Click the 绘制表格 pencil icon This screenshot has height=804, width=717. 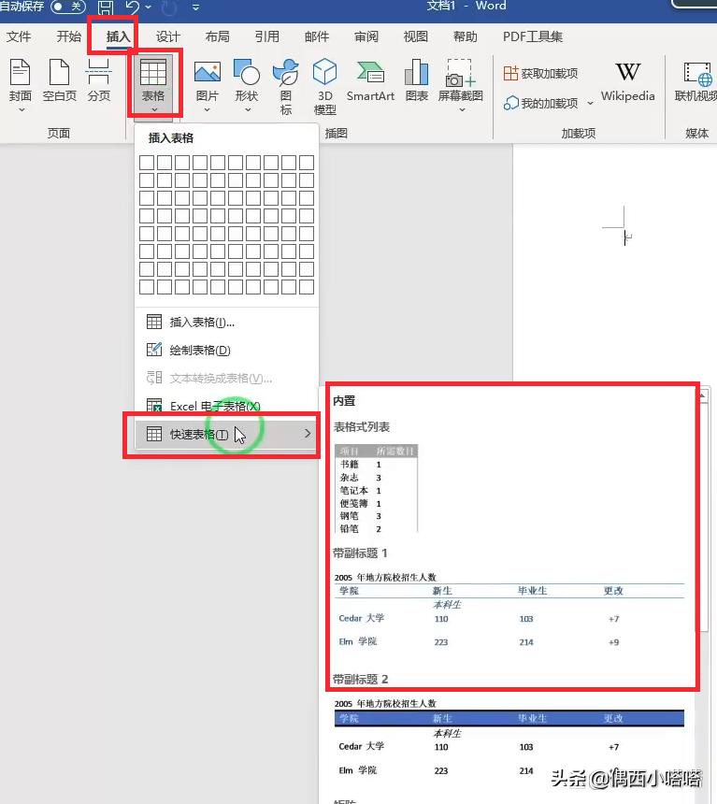point(154,350)
